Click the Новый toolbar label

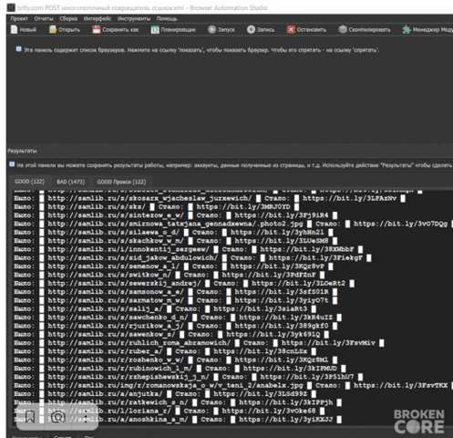coord(28,30)
